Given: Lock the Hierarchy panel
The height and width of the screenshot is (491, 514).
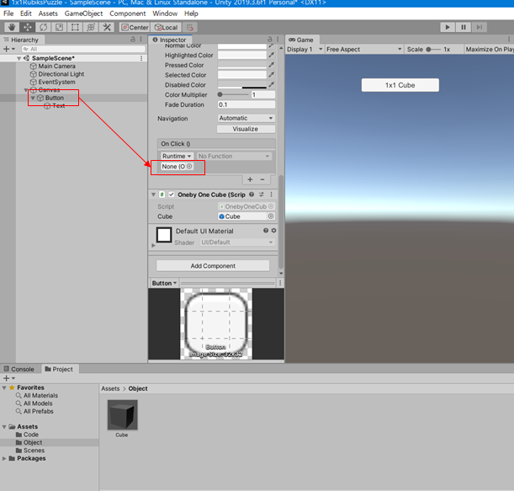Looking at the screenshot, I should (x=133, y=40).
